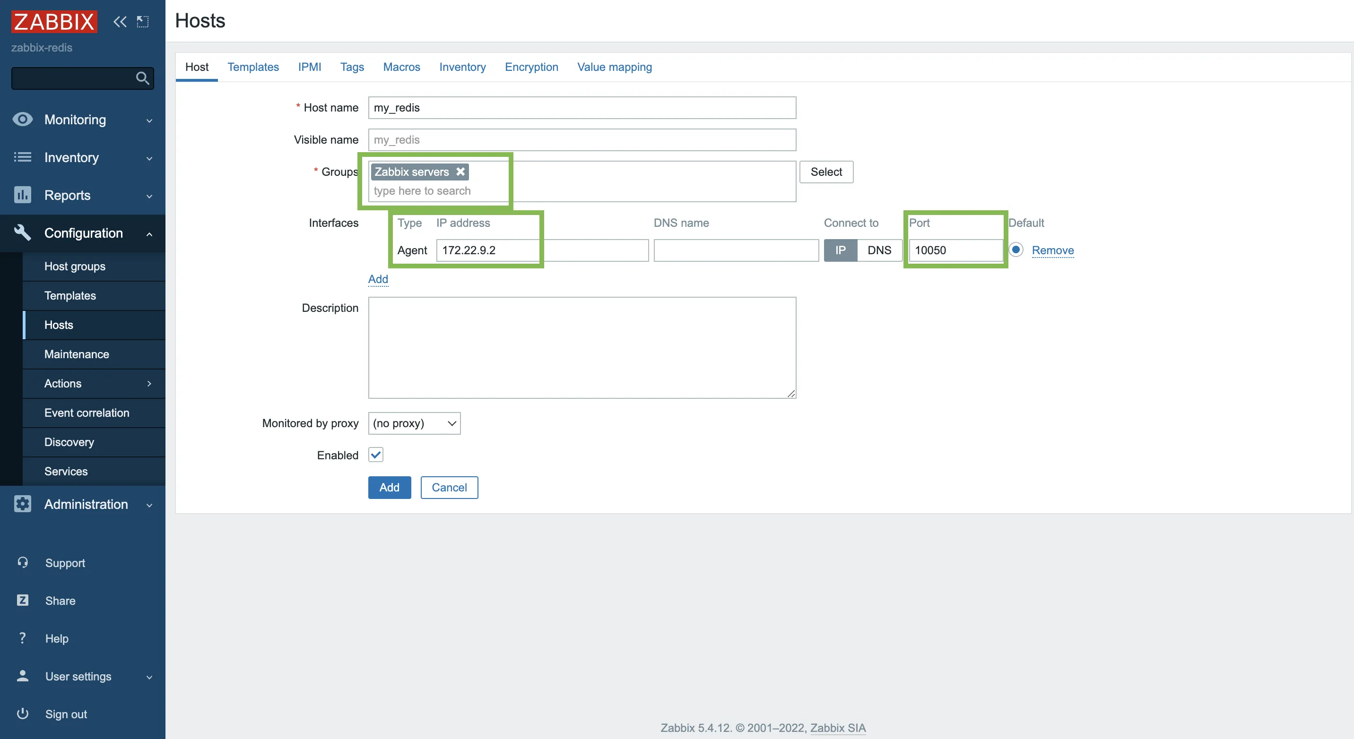Open Support from the sidebar
1354x739 pixels.
click(x=65, y=563)
